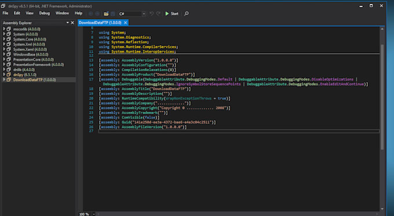Expand the dnlib assembly node
The width and height of the screenshot is (394, 216).
(x=4, y=69)
